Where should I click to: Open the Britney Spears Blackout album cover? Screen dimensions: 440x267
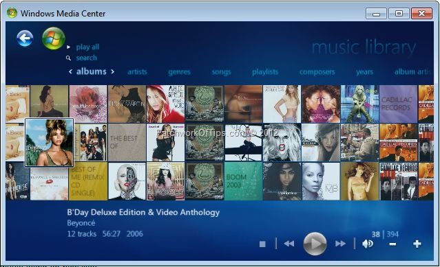pyautogui.click(x=165, y=181)
